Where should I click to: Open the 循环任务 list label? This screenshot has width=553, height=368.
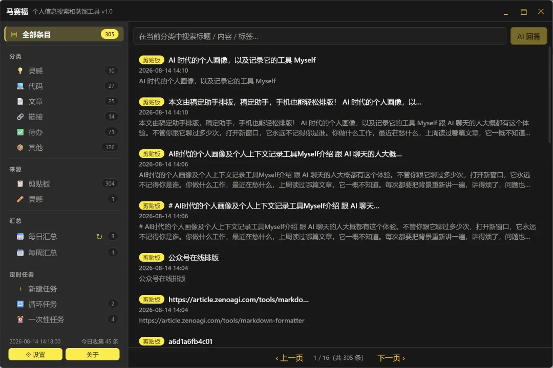click(42, 304)
